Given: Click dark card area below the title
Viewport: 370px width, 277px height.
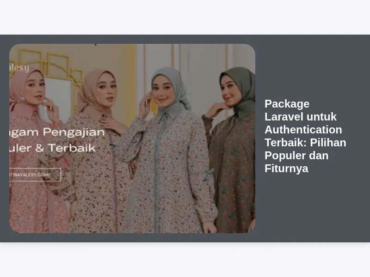Looking at the screenshot, I should point(311,207).
